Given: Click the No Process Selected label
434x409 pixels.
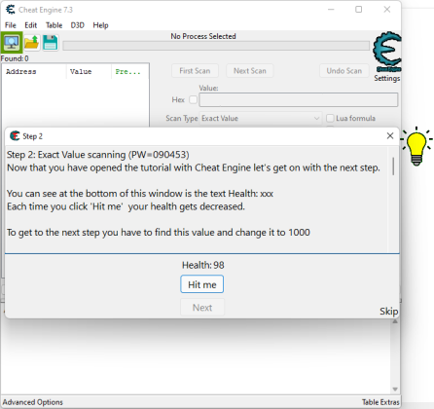Looking at the screenshot, I should point(203,36).
